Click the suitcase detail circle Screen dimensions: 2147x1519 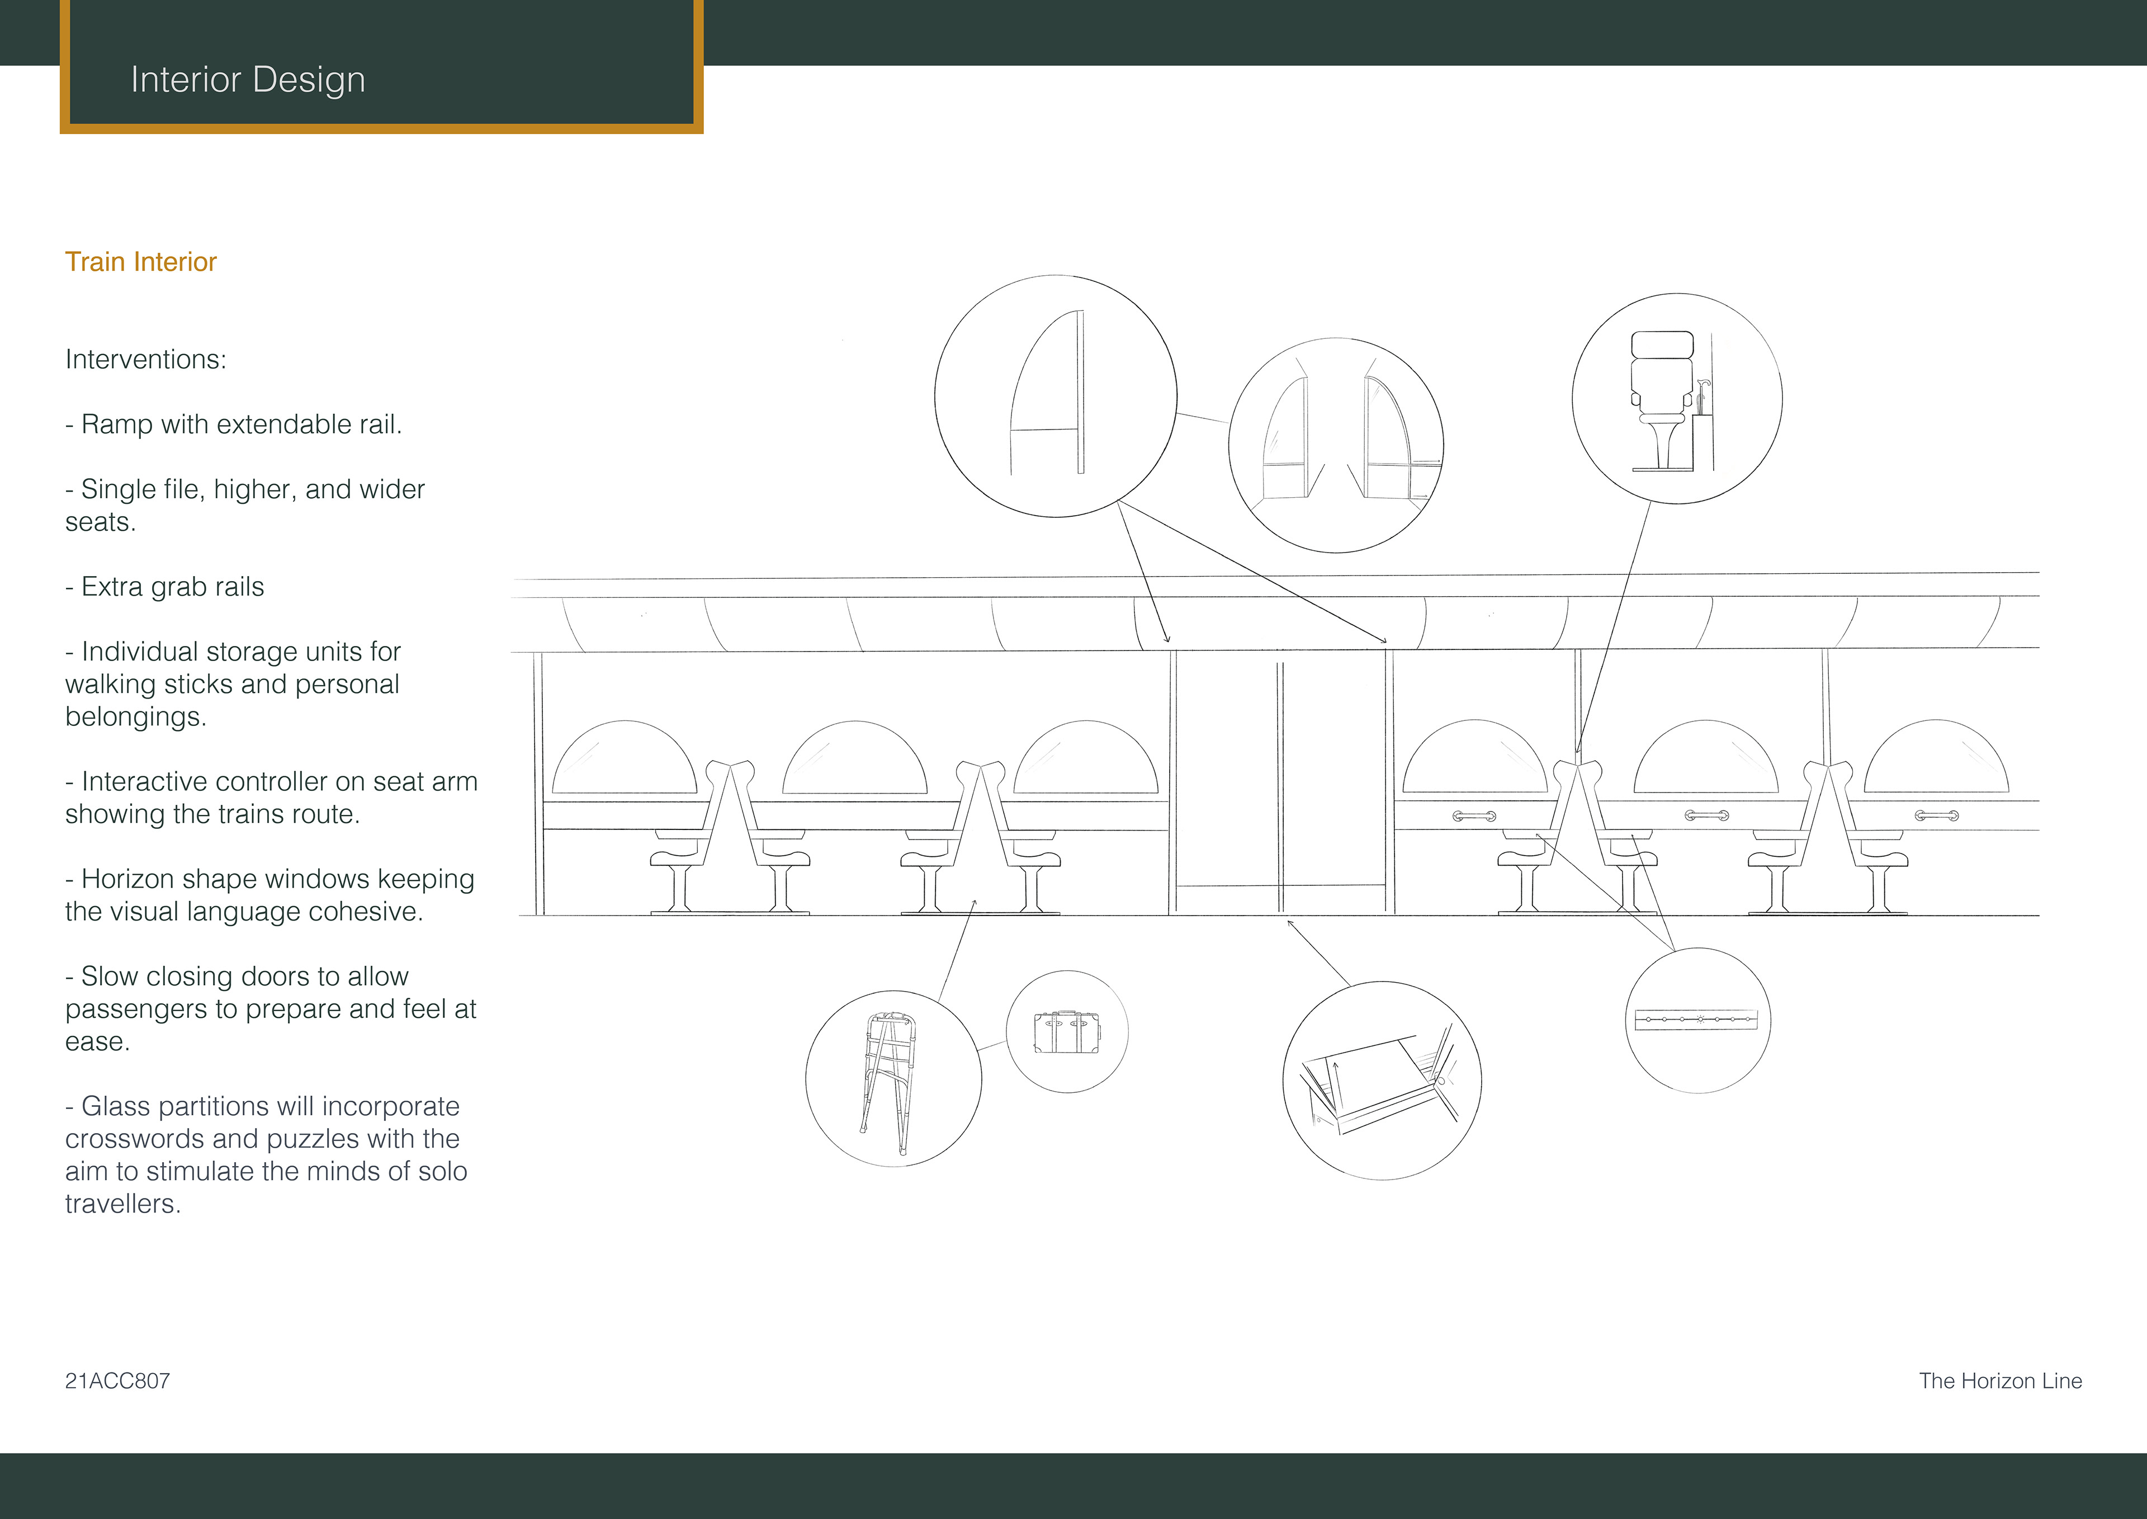(1067, 1032)
